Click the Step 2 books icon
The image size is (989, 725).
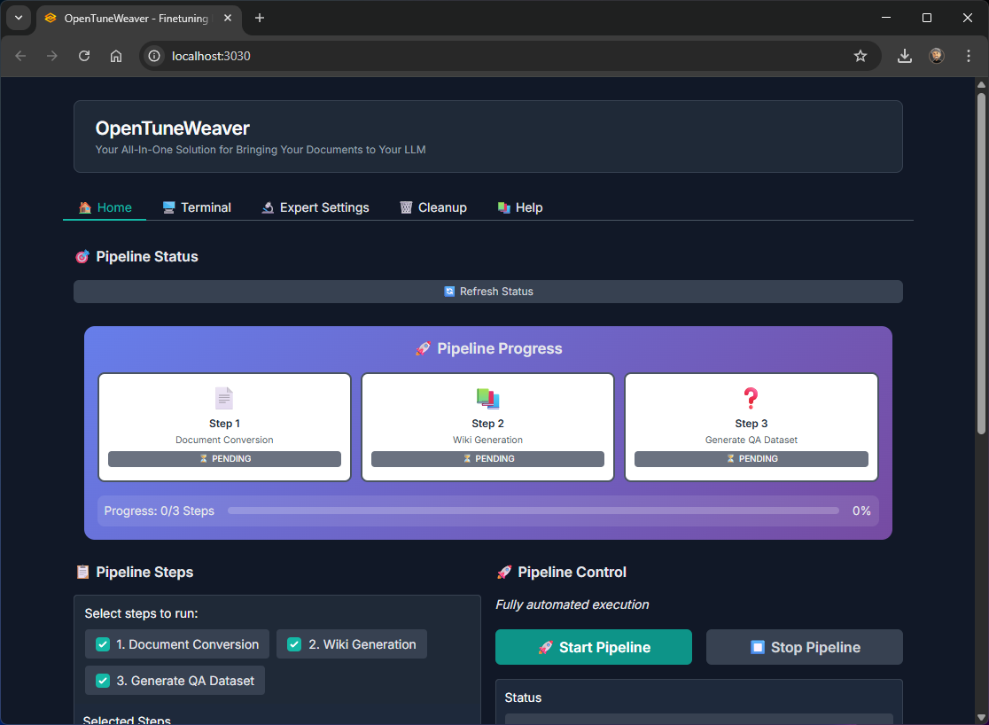pos(487,398)
